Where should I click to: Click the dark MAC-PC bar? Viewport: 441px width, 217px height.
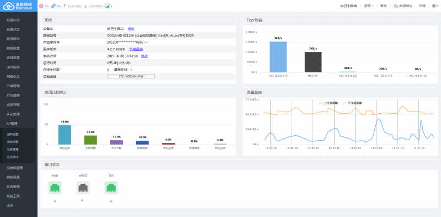313,62
